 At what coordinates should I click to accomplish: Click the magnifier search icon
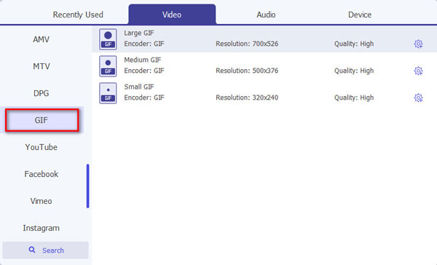(32, 250)
